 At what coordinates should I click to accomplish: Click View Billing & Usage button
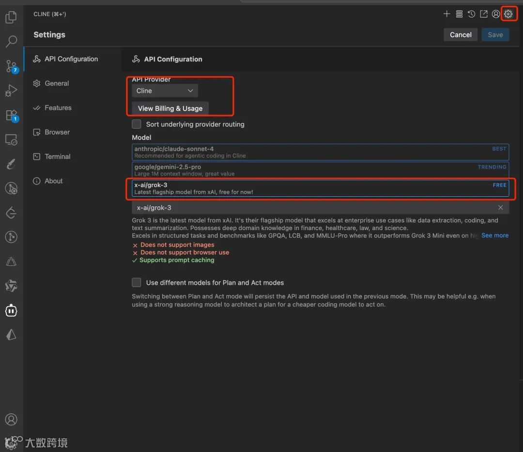tap(170, 108)
